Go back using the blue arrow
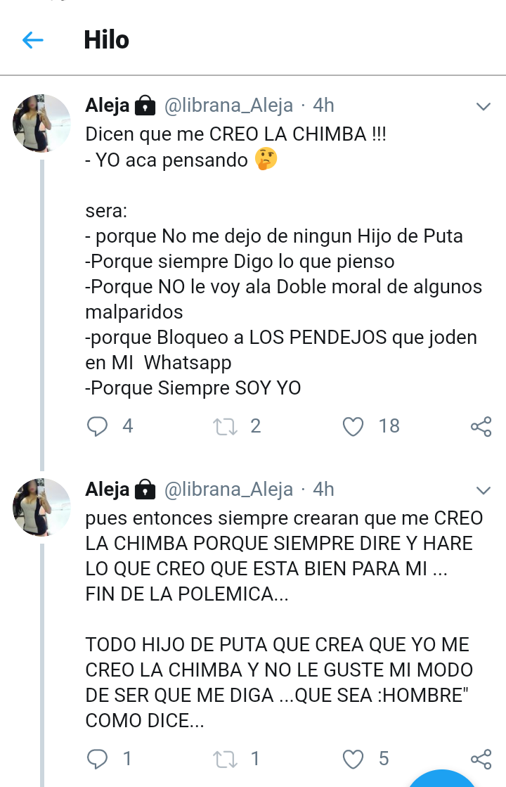This screenshot has height=787, width=506. point(33,40)
